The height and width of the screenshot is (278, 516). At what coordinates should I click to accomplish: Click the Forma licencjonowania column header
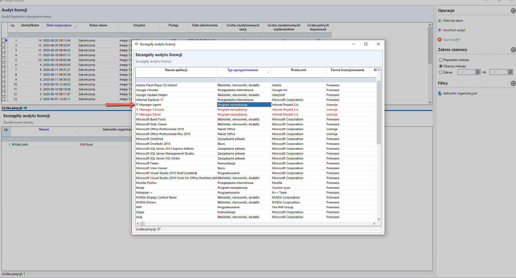tap(347, 70)
